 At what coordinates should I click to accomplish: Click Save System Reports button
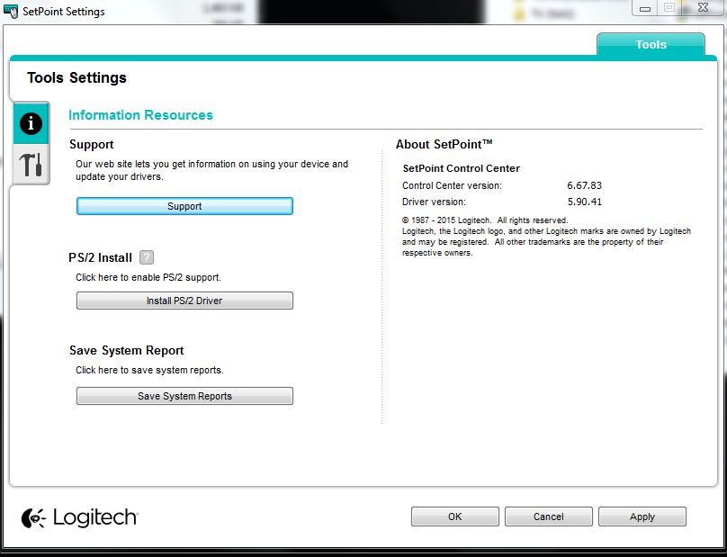click(184, 396)
